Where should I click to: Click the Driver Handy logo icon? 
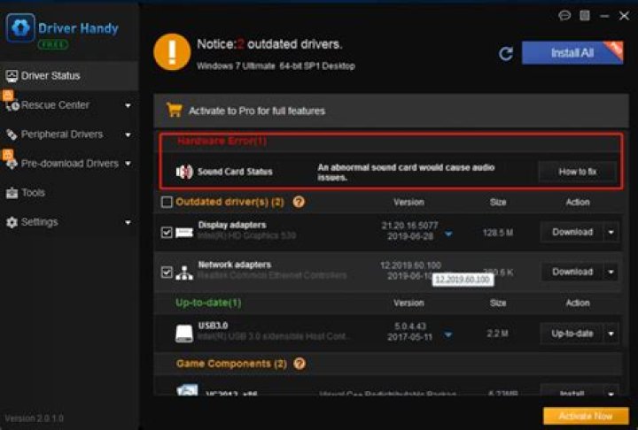click(x=20, y=27)
